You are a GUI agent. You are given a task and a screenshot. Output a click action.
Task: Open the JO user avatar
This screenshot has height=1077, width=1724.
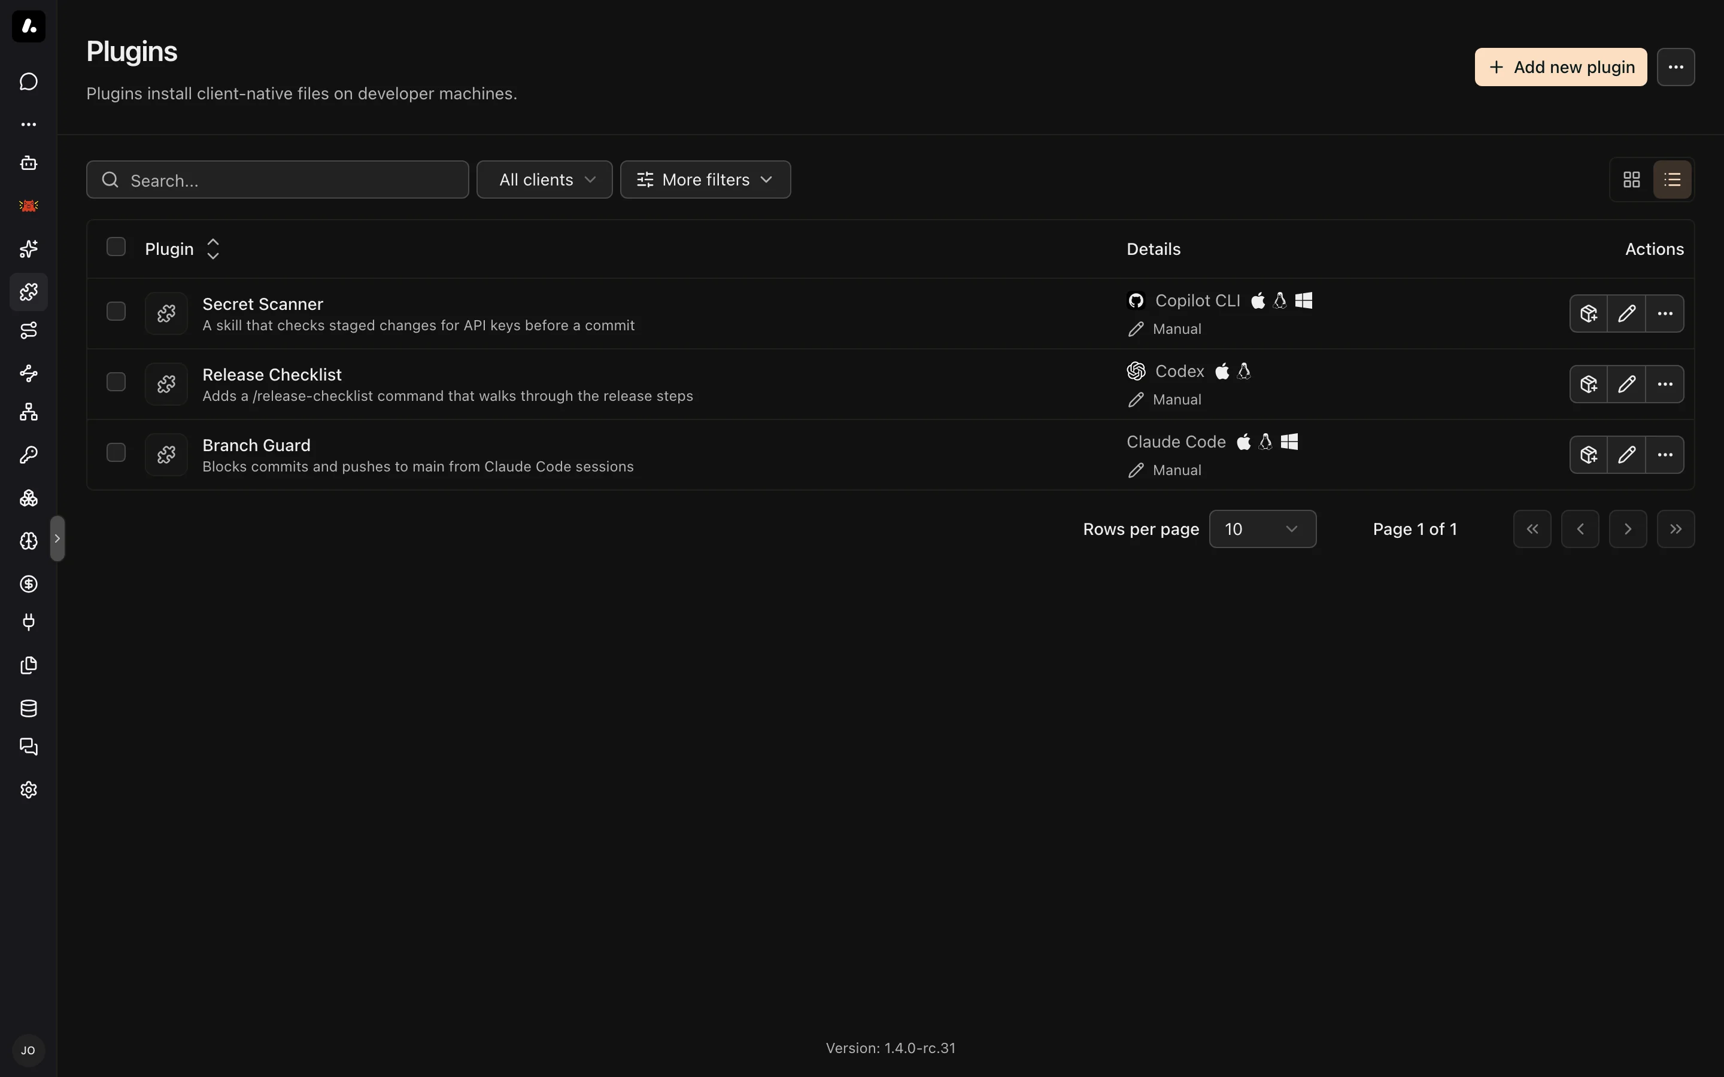click(x=29, y=1050)
